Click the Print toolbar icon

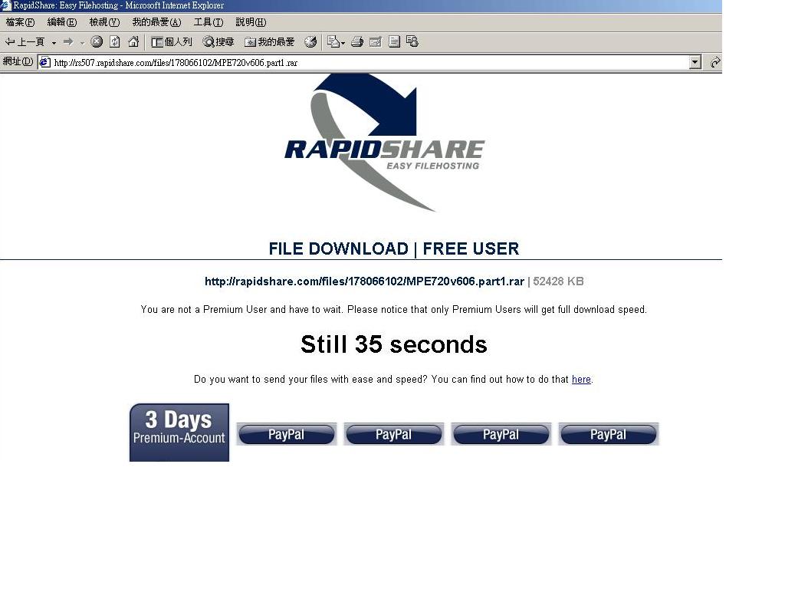356,42
